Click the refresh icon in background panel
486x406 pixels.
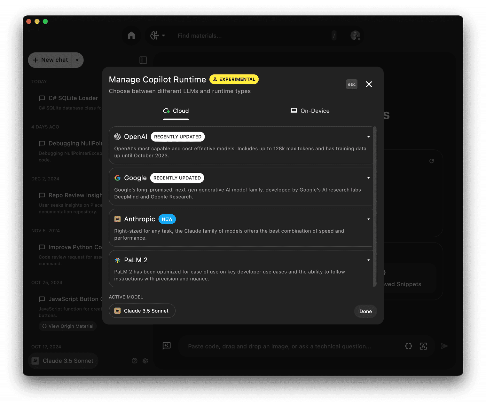[432, 161]
